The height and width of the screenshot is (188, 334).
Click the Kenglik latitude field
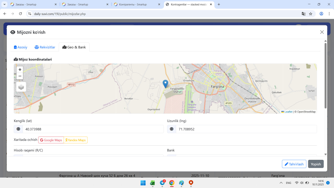(93, 129)
